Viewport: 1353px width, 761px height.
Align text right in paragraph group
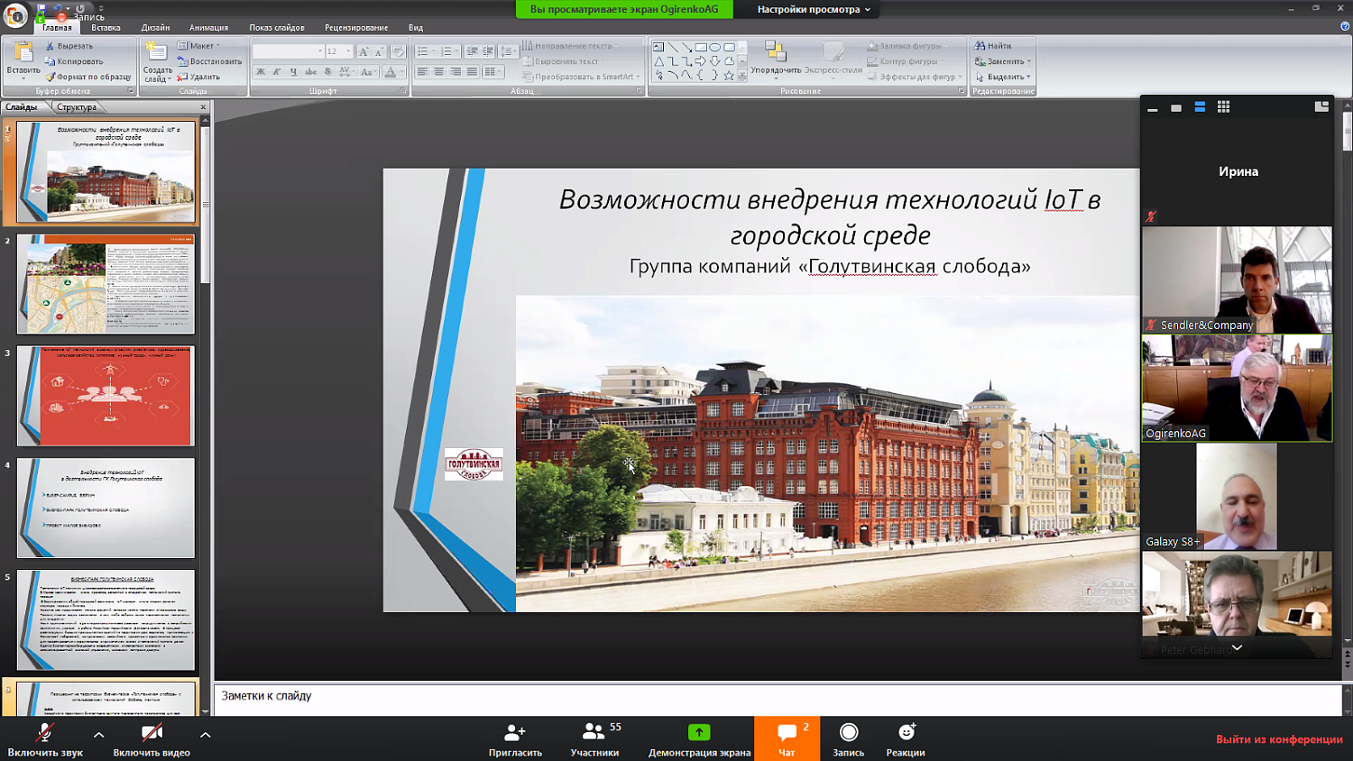[x=456, y=72]
